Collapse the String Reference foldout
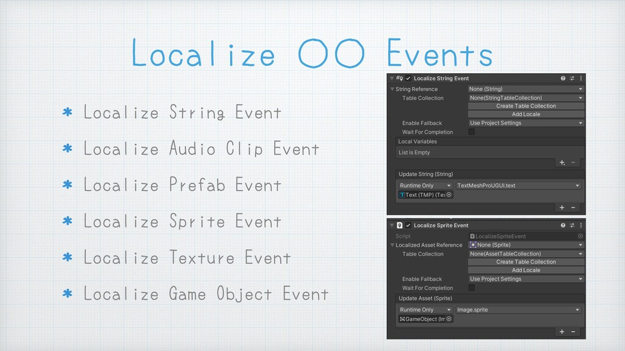 pyautogui.click(x=392, y=89)
